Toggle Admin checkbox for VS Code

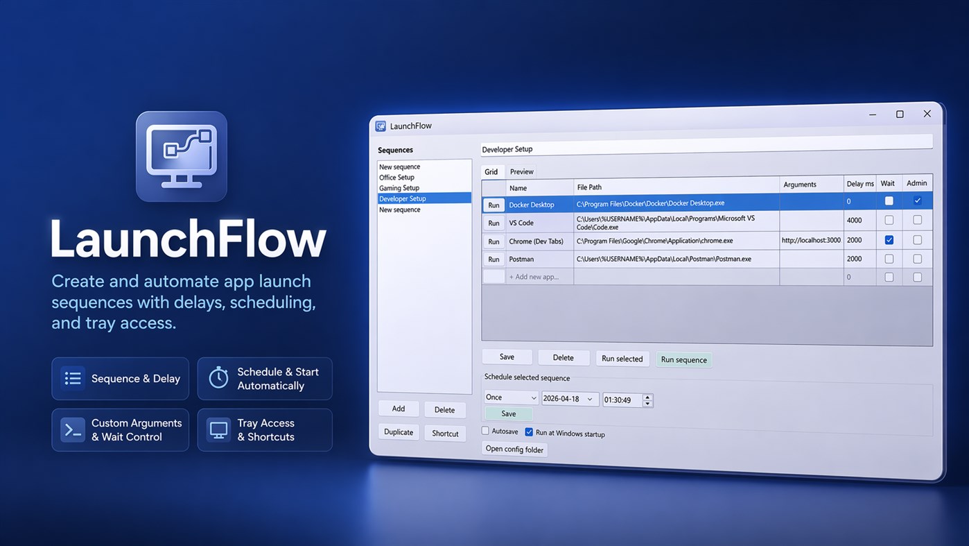click(917, 220)
